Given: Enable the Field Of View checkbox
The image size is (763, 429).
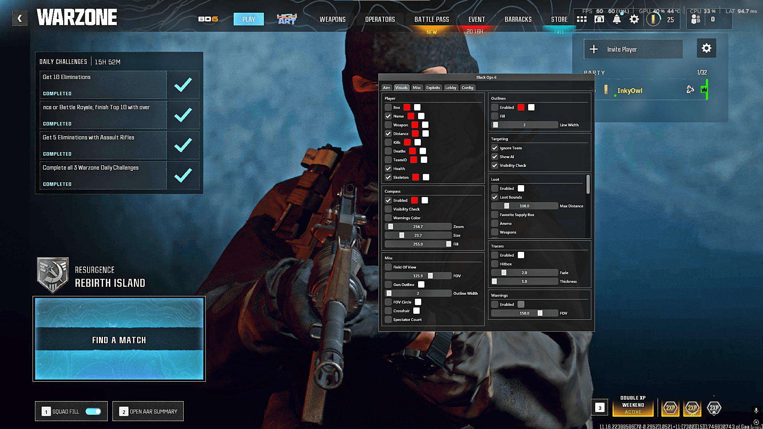Looking at the screenshot, I should click(388, 267).
